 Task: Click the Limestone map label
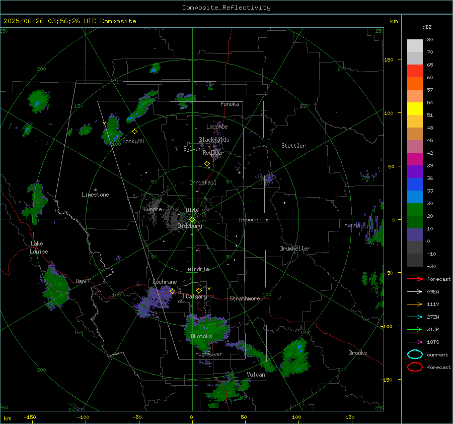[x=95, y=195]
